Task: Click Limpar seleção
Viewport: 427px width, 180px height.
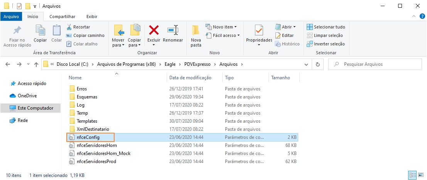Action: tap(325, 35)
